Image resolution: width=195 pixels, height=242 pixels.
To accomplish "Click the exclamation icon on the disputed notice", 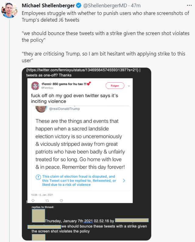I will [38, 177].
